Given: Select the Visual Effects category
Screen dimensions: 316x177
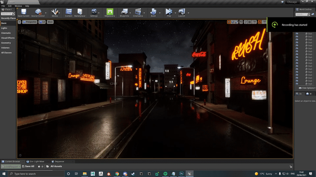Looking at the screenshot, I should pyautogui.click(x=8, y=38).
